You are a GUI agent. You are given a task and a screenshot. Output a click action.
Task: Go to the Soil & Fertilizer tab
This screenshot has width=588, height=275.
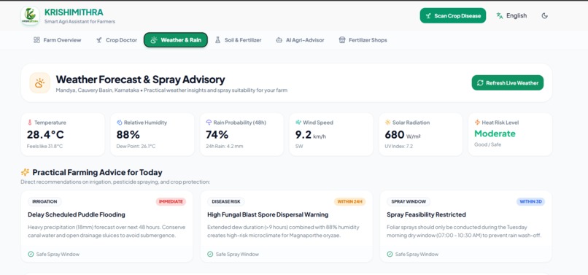pyautogui.click(x=238, y=40)
